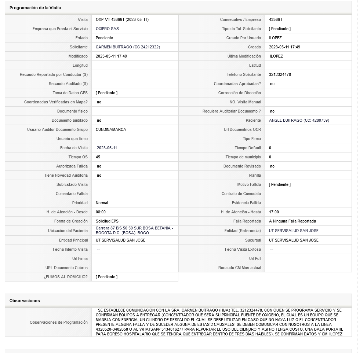Click the Motivo Fallida Pendiente value

(x=280, y=184)
